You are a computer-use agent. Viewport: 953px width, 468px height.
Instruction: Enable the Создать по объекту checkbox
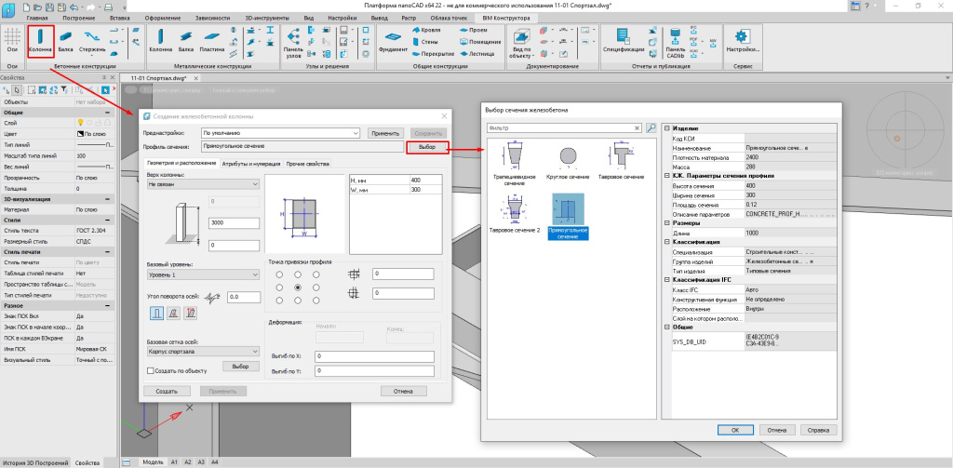(151, 370)
